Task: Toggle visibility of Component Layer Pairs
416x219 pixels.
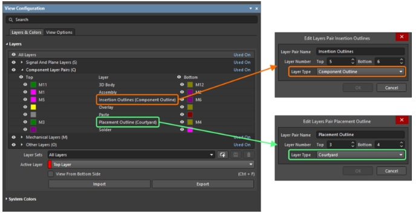Action: click(x=13, y=70)
